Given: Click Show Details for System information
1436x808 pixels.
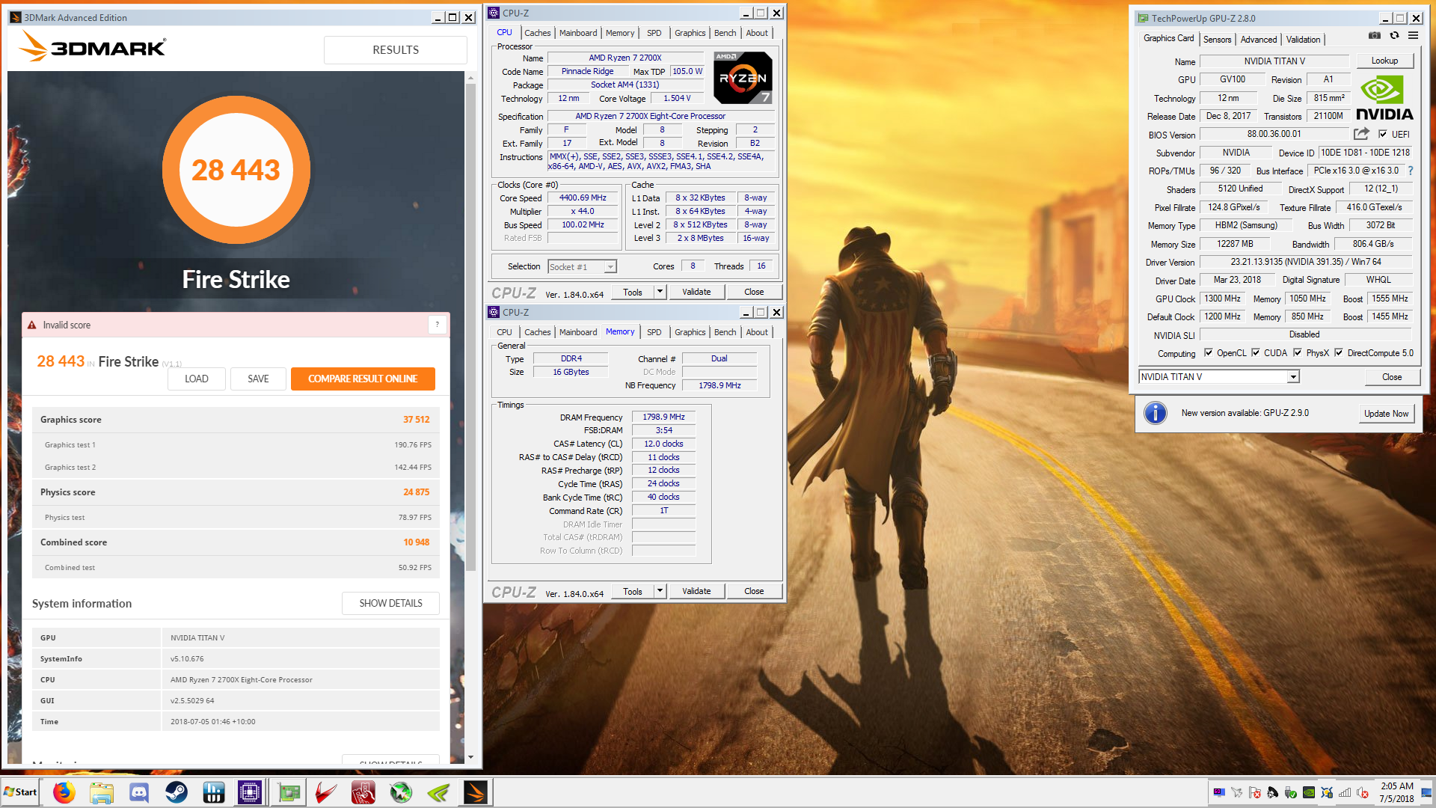Looking at the screenshot, I should 390,603.
